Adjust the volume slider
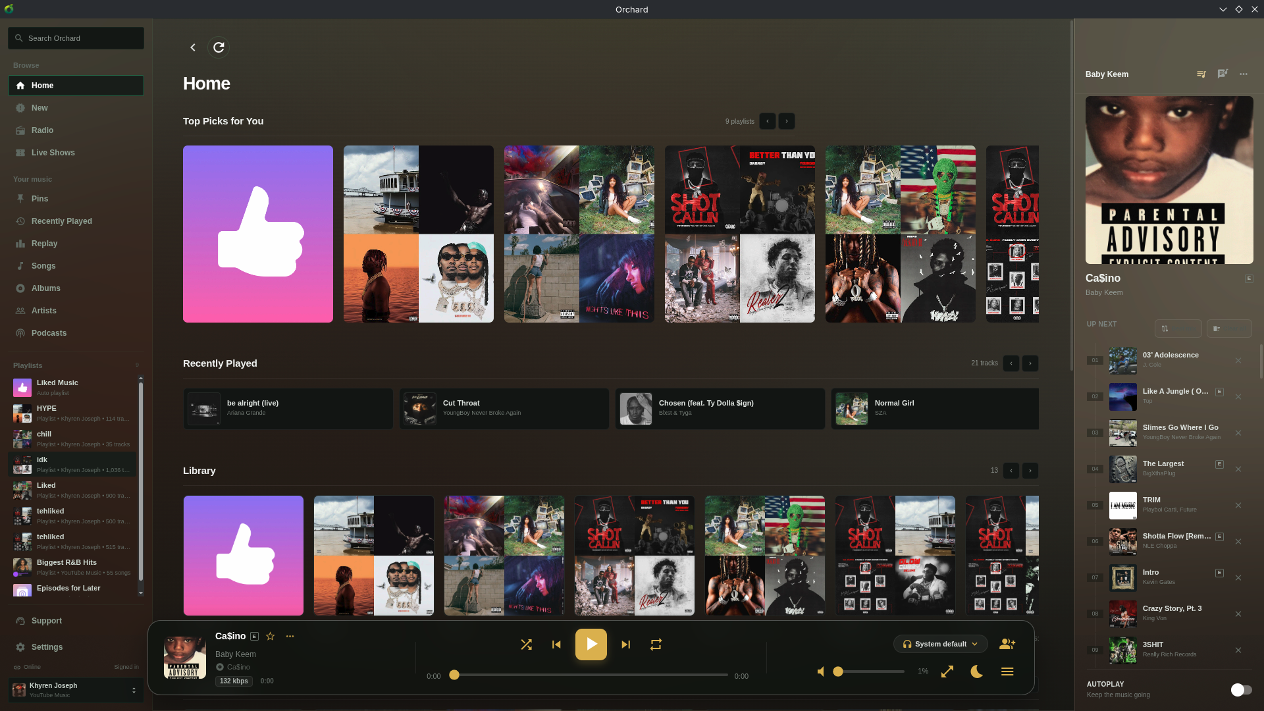 tap(868, 671)
